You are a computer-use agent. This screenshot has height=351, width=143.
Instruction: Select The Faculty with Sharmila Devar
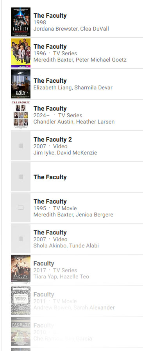50,80
